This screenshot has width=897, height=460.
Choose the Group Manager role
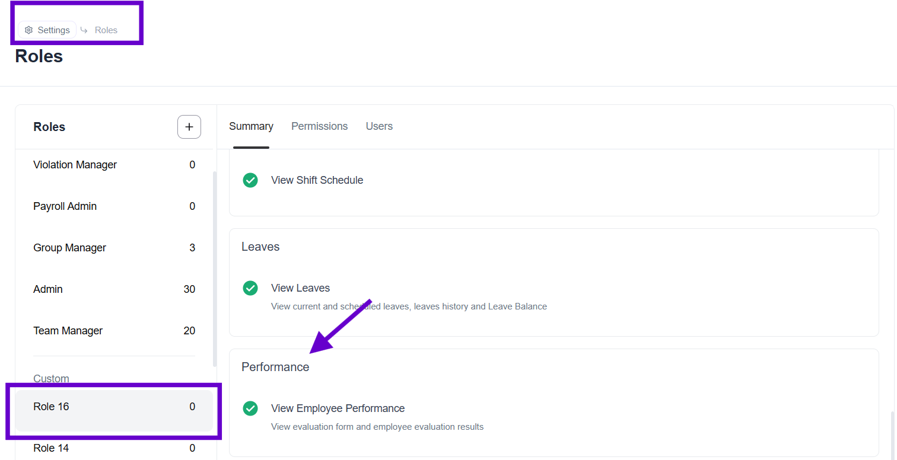[70, 248]
